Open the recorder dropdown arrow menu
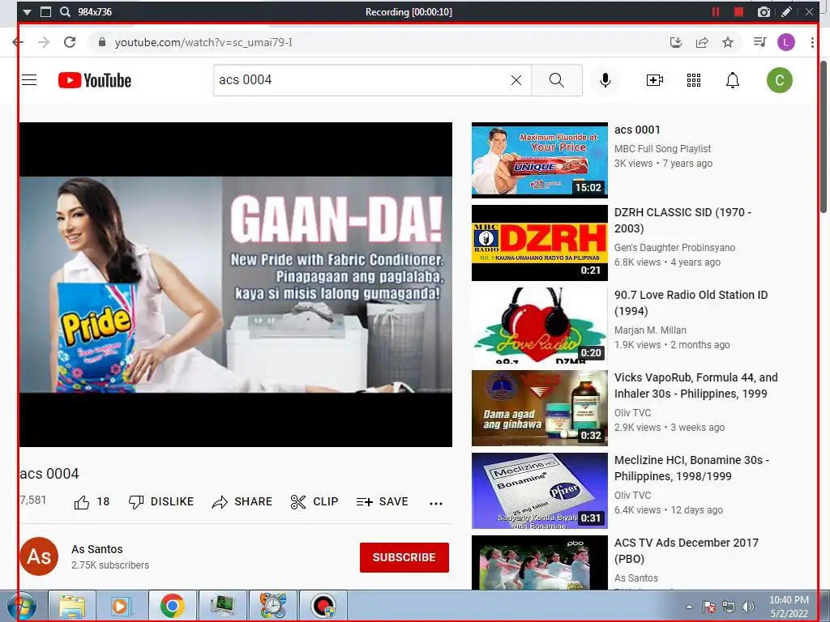This screenshot has width=830, height=622. pyautogui.click(x=27, y=11)
